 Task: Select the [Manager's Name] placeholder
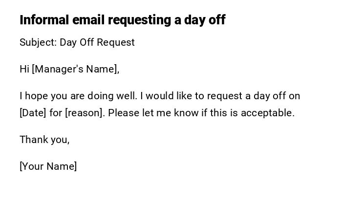pyautogui.click(x=75, y=69)
